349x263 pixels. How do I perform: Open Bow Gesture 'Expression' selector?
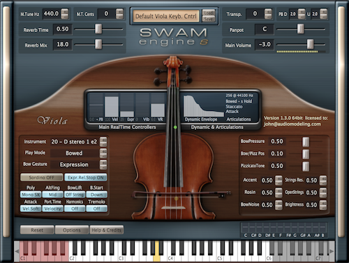coord(74,165)
